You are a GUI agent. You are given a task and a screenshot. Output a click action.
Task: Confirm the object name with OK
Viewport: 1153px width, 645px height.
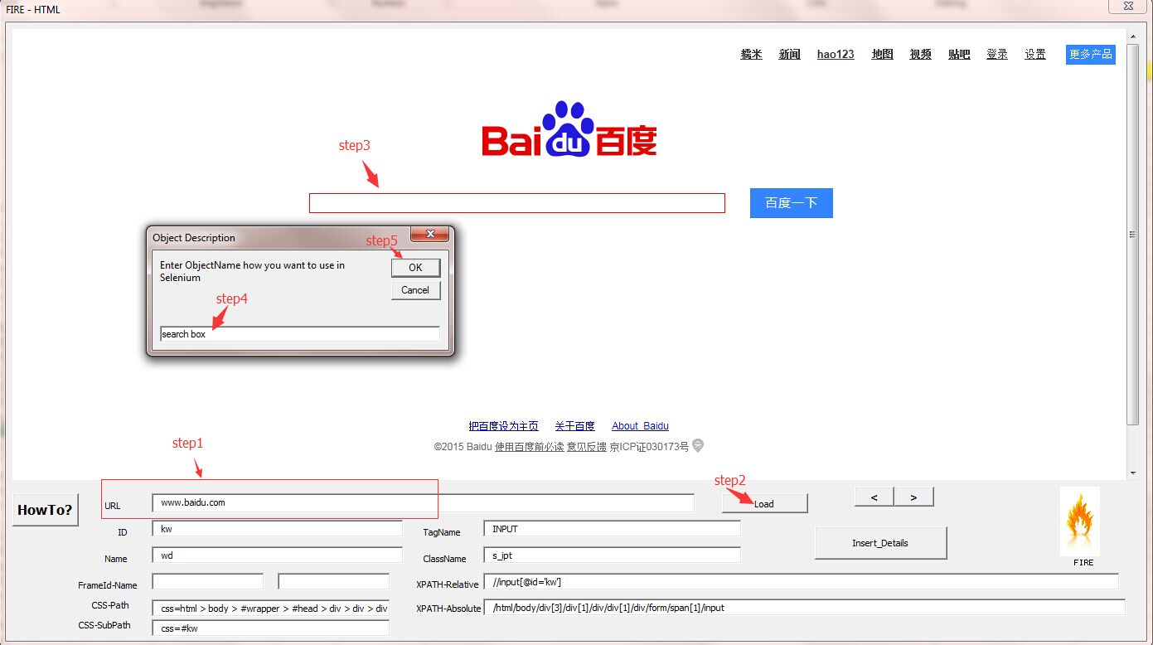tap(415, 267)
